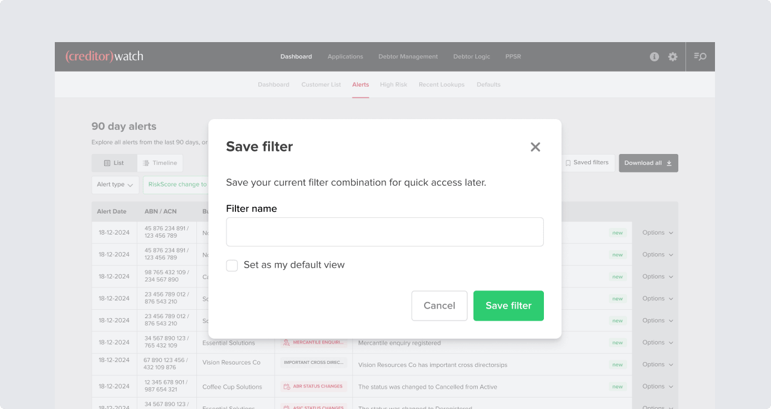Go to the High Risk tab

393,85
